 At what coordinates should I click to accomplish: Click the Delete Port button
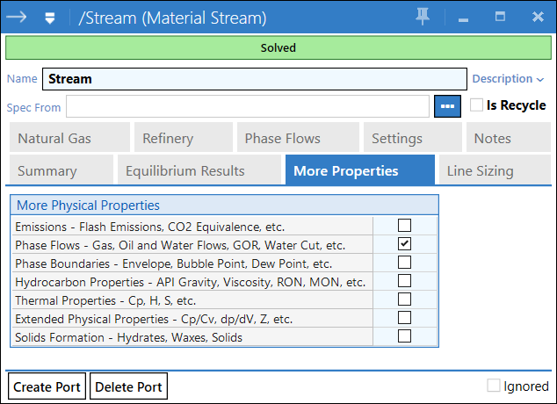(x=128, y=386)
